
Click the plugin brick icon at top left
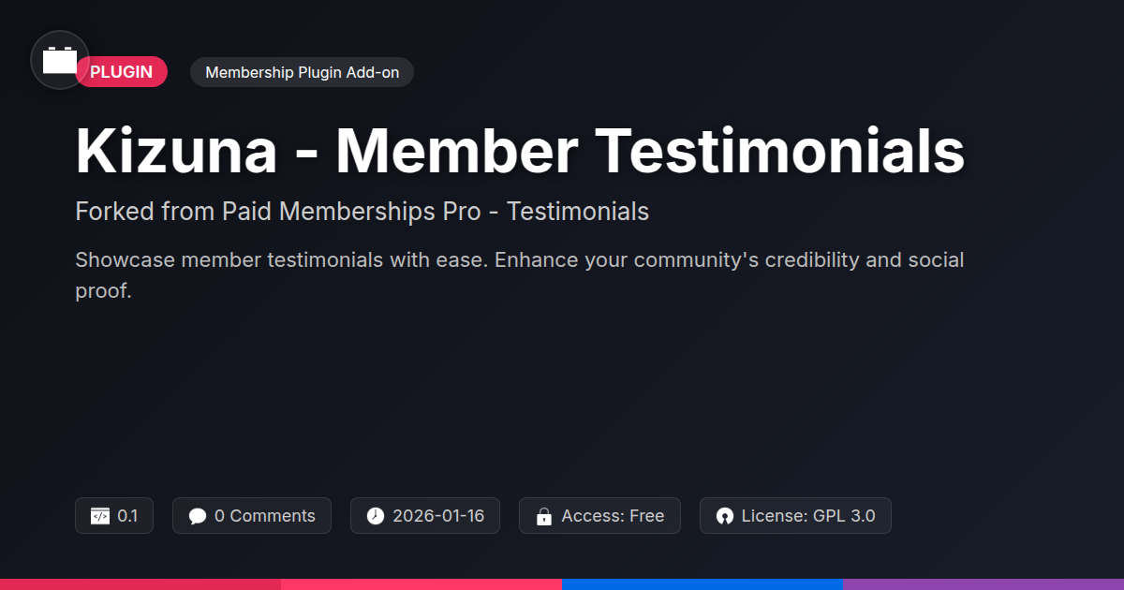(60, 60)
